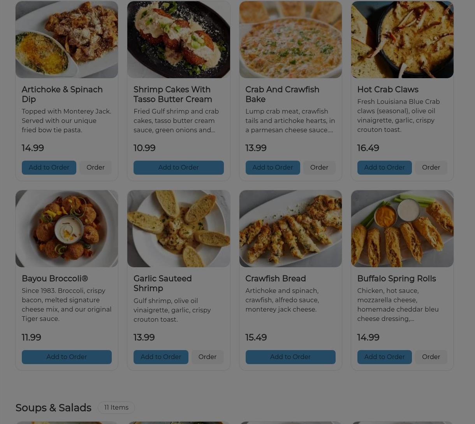Add Crawfish Bread to order
Screen dimensions: 475x424
290,357
